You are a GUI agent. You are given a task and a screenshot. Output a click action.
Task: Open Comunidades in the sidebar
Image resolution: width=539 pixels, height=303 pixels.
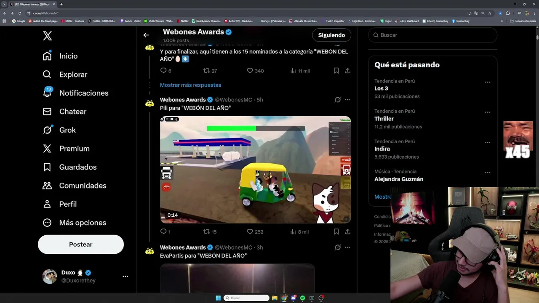point(74,186)
